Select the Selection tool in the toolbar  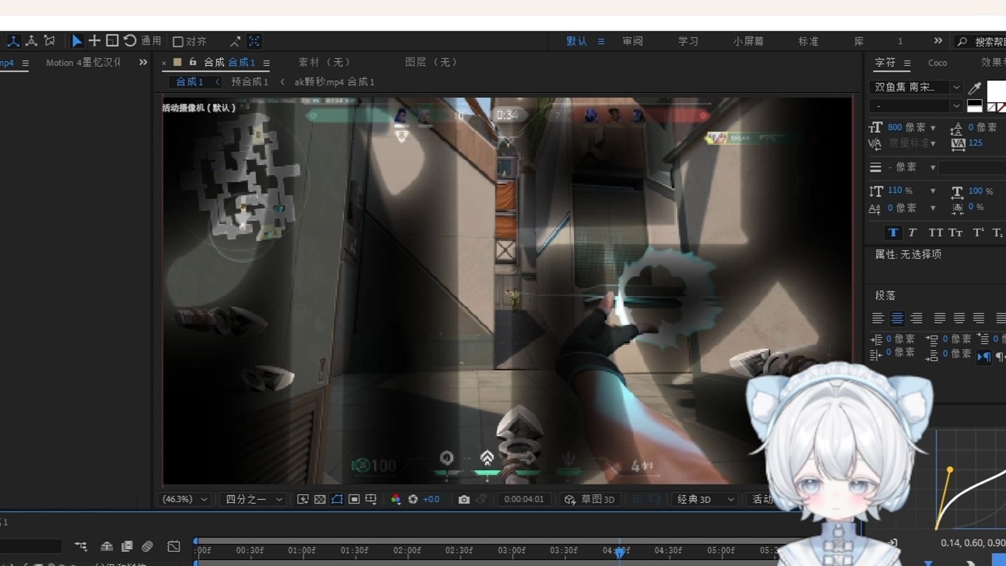point(76,41)
